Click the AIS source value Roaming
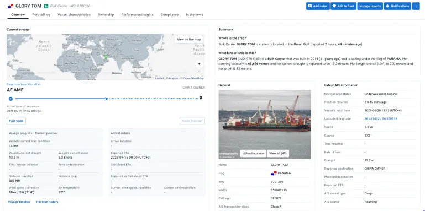Screen dimensions: 425x211 [371, 202]
